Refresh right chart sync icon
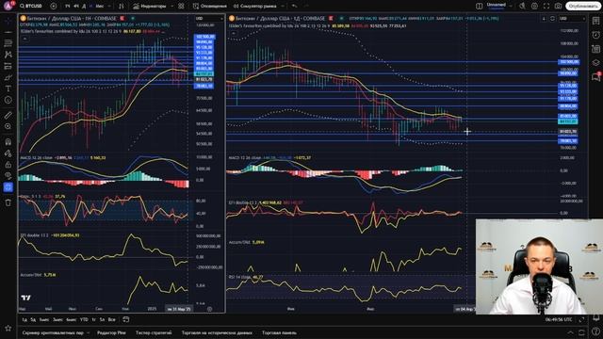 click(x=552, y=19)
